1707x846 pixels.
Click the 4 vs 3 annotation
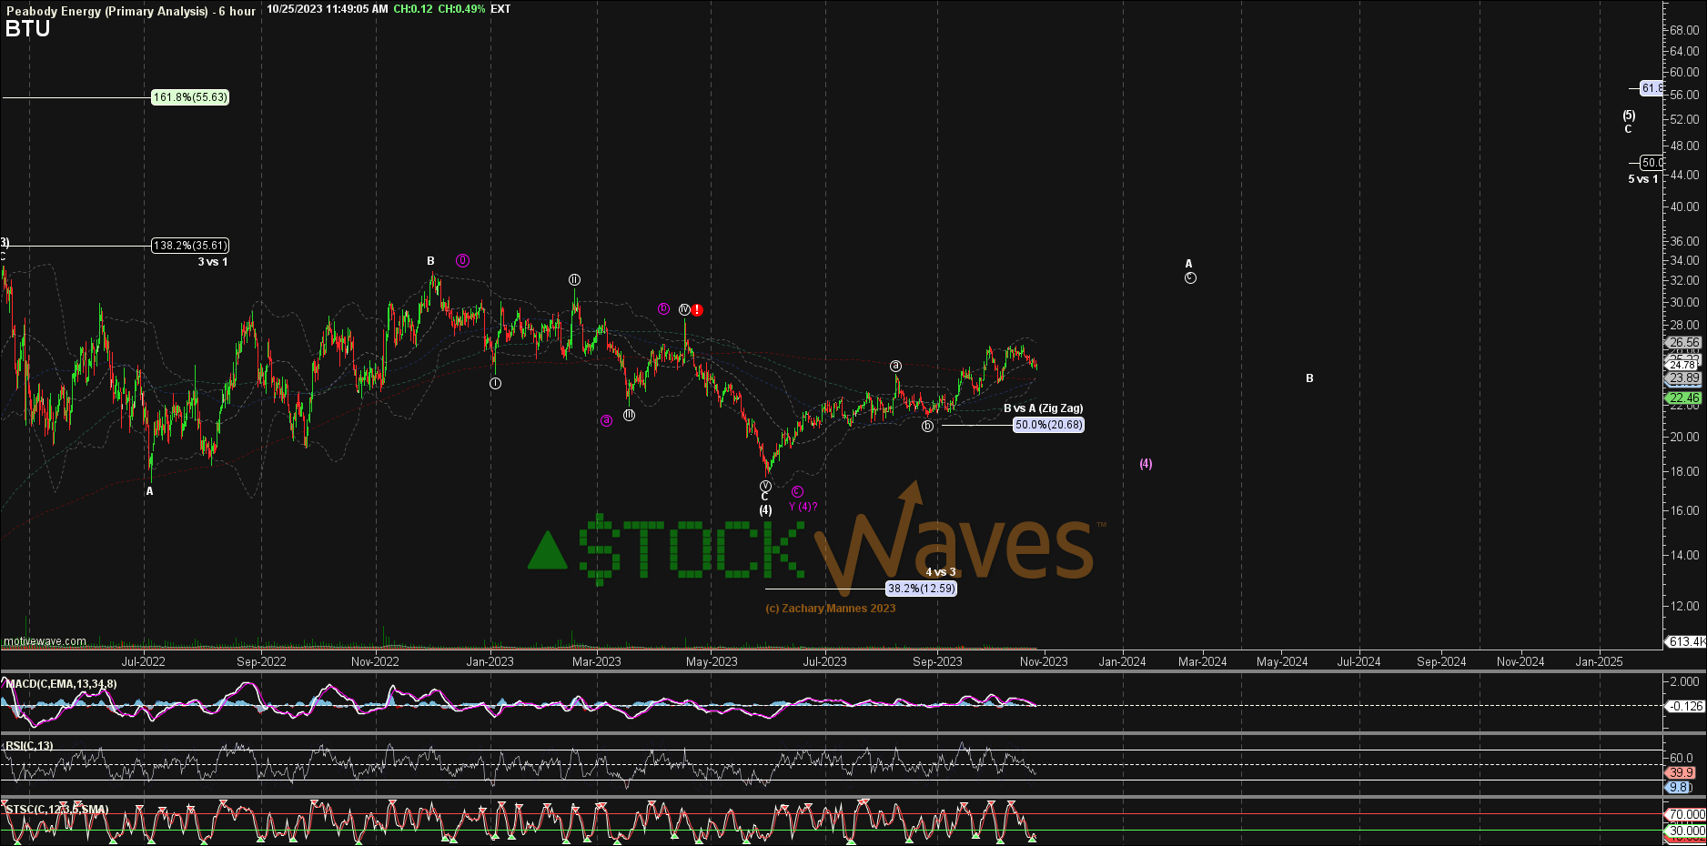coord(941,572)
